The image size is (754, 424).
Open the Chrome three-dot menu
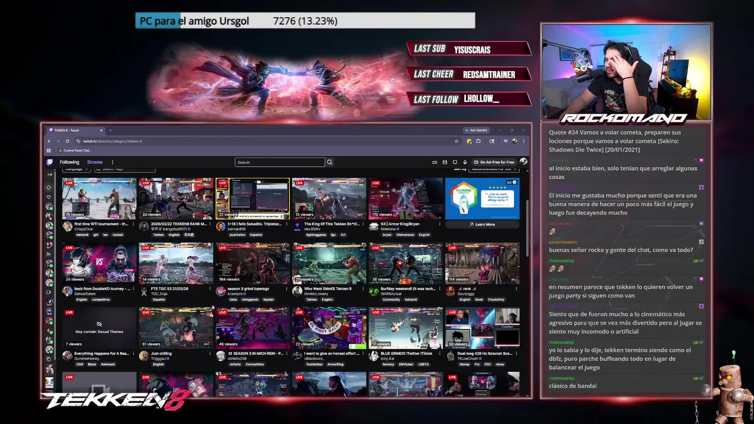[524, 141]
